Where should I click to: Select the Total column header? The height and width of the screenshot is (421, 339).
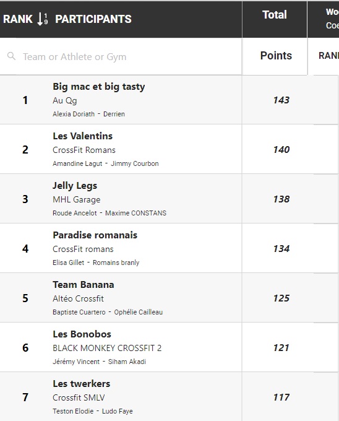(x=275, y=15)
